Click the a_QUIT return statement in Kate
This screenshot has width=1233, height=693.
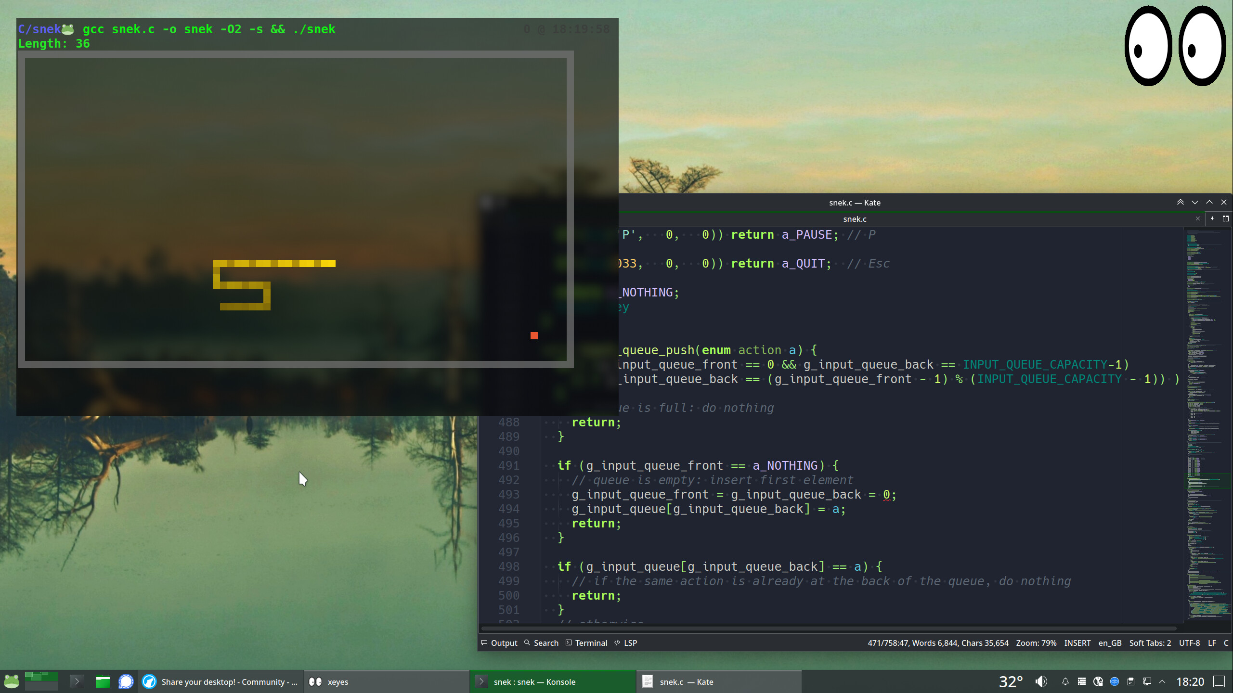pyautogui.click(x=781, y=264)
